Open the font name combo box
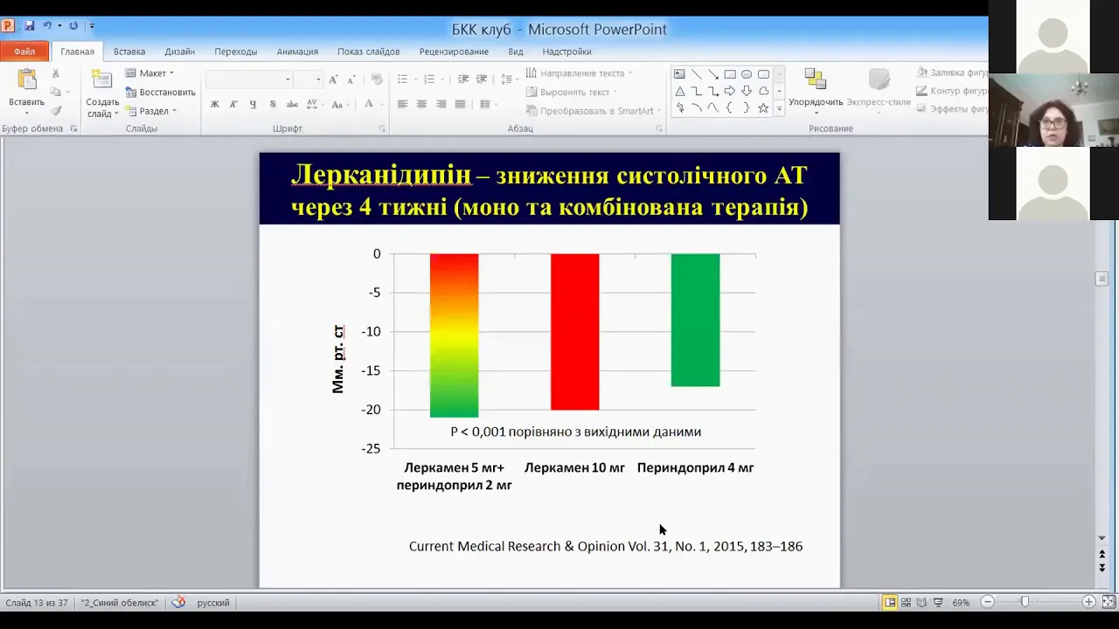 (248, 79)
